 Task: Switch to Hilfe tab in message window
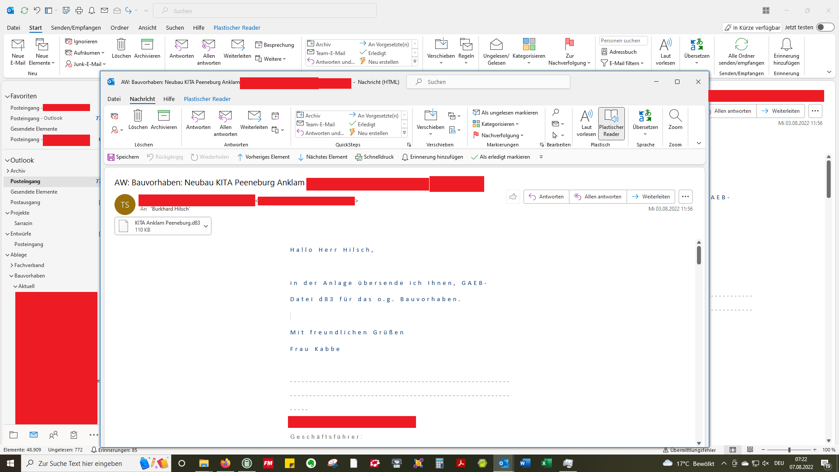(x=169, y=99)
